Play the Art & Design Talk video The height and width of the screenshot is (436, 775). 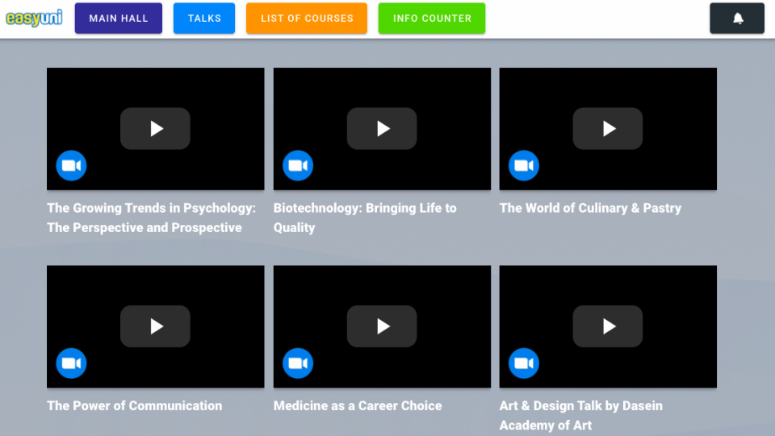point(608,326)
